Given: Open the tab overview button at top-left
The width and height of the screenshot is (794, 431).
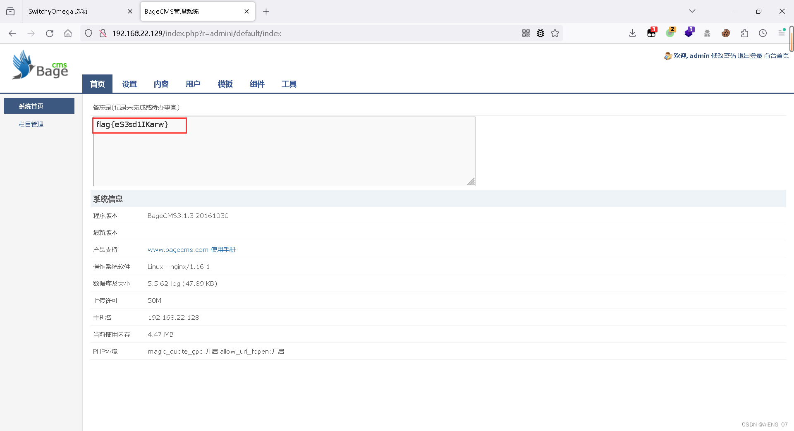Looking at the screenshot, I should pyautogui.click(x=10, y=11).
